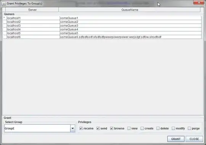Image resolution: width=206 pixels, height=145 pixels.
Task: Enable the purge privilege checkbox
Action: [189, 129]
